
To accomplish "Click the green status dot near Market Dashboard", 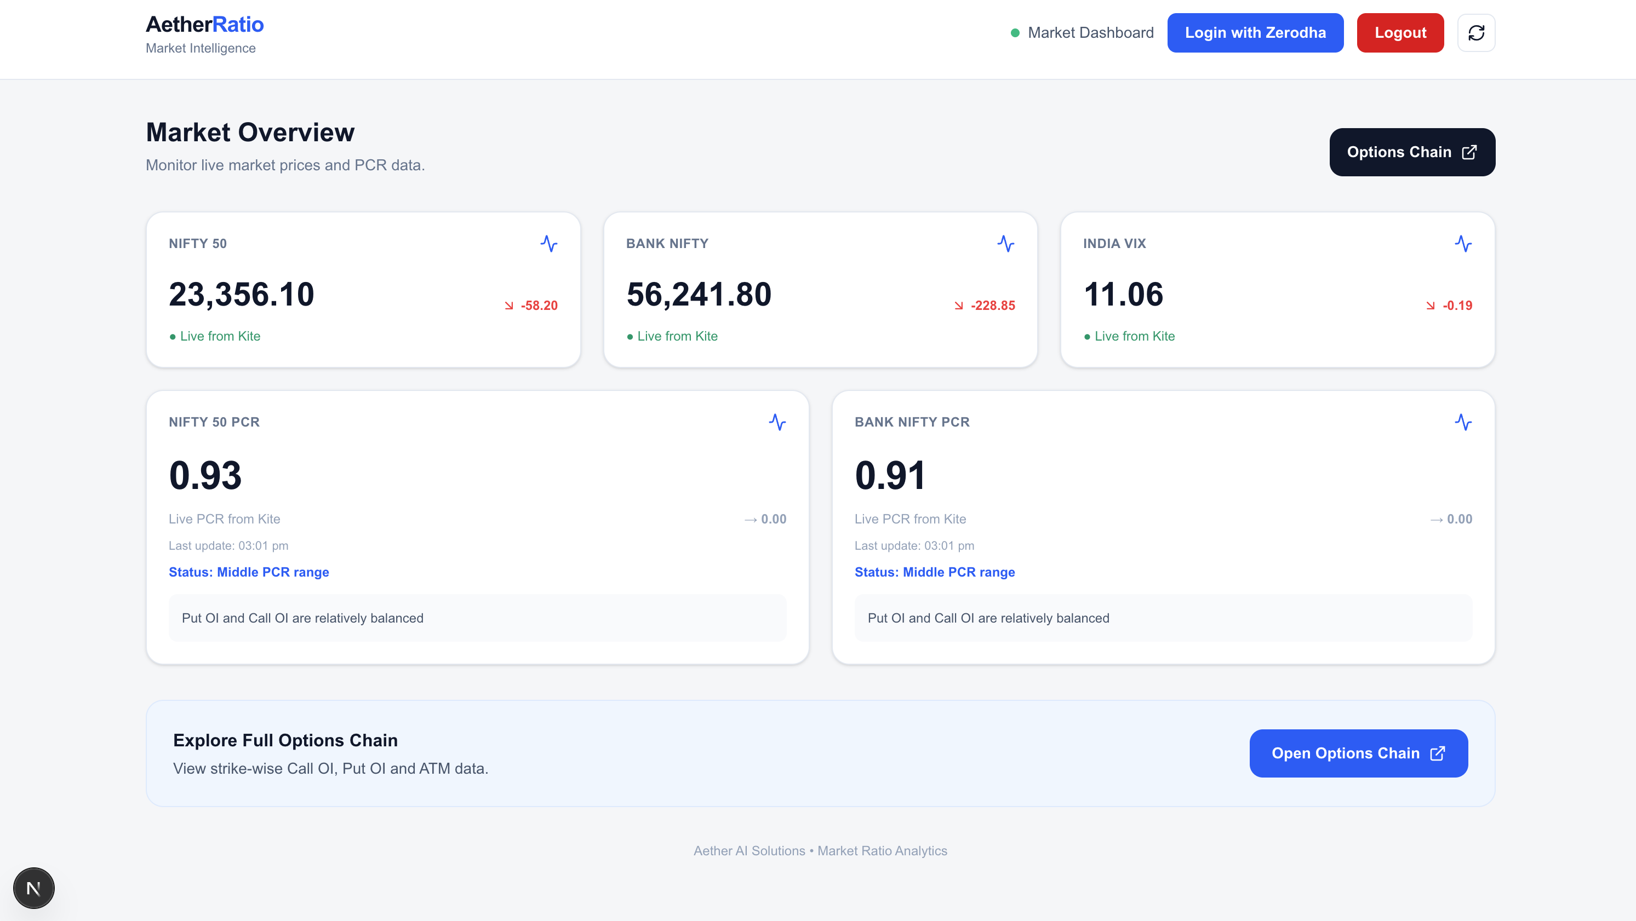I will [x=1015, y=33].
